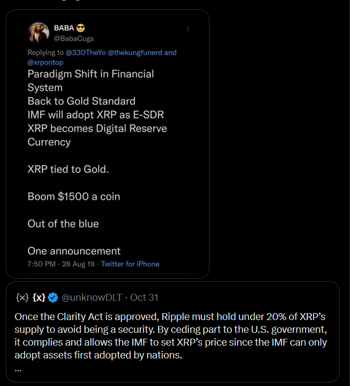Click the {×} avatar icon of the quoted tweet
Viewport: 350px width, 386px height.
[22, 297]
